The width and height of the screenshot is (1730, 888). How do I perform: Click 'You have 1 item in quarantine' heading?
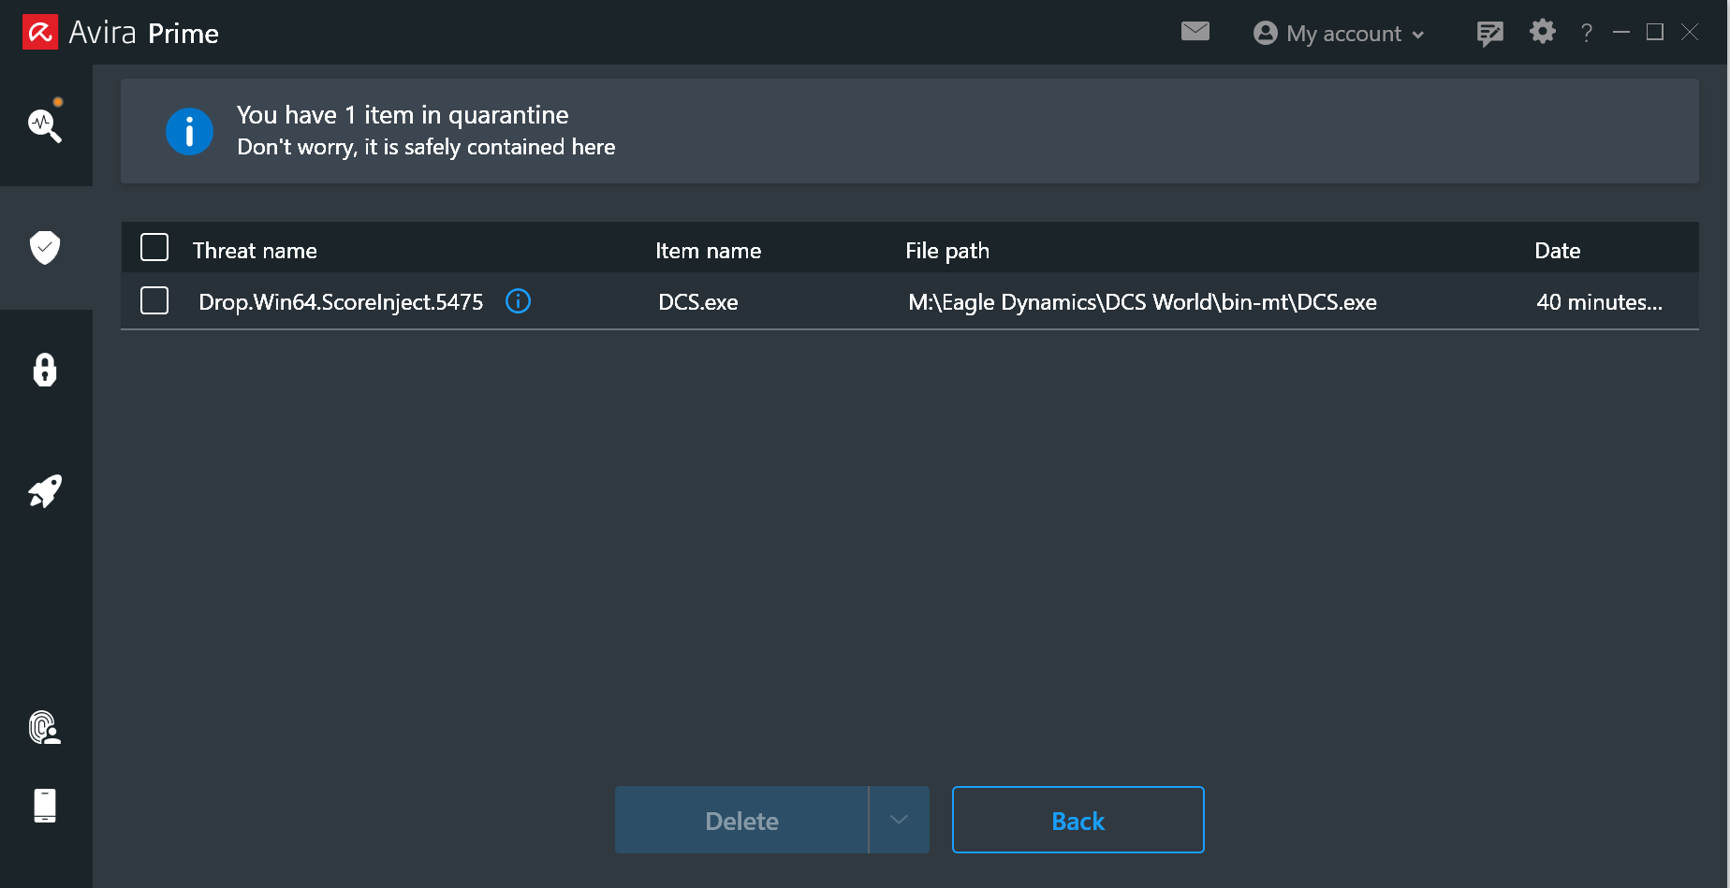coord(403,115)
